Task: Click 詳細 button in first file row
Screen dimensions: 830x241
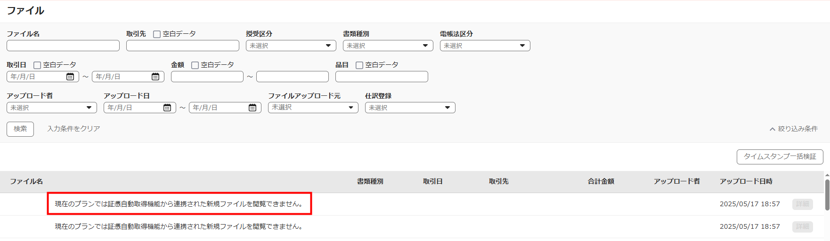Action: [803, 204]
